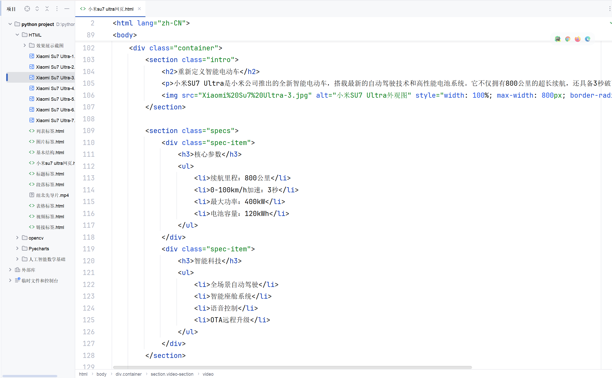Select the 小米su7 ultra网页.html editor tab
Viewport: 612px width, 378px height.
[111, 9]
